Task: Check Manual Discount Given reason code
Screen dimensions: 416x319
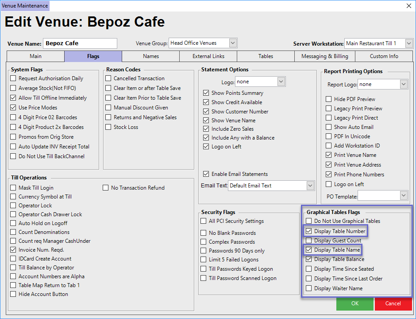Action: (x=108, y=108)
